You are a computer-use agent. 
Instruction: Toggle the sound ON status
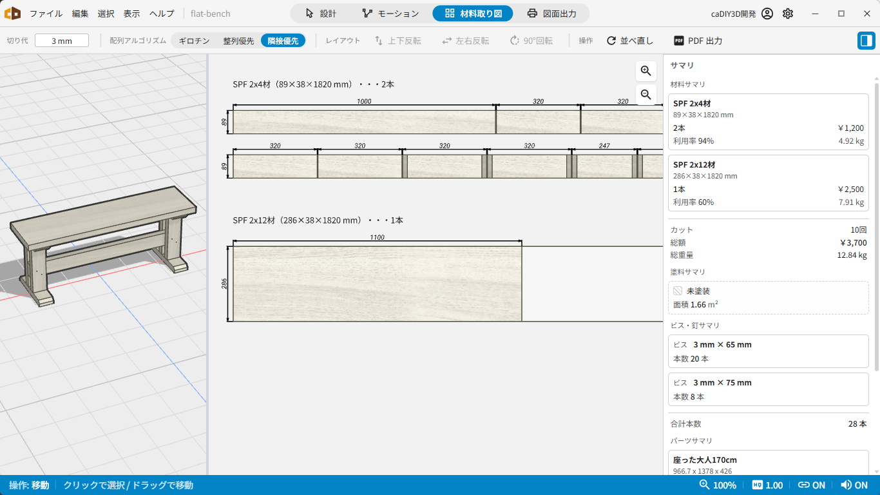[x=854, y=485]
